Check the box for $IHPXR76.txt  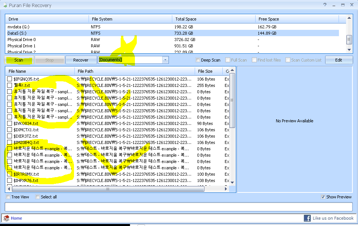pos(10,181)
